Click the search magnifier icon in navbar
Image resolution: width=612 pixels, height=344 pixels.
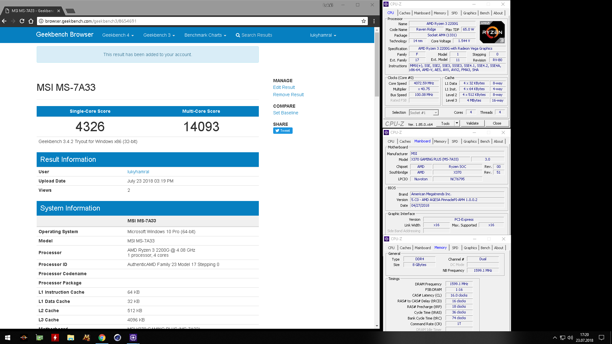pos(238,35)
